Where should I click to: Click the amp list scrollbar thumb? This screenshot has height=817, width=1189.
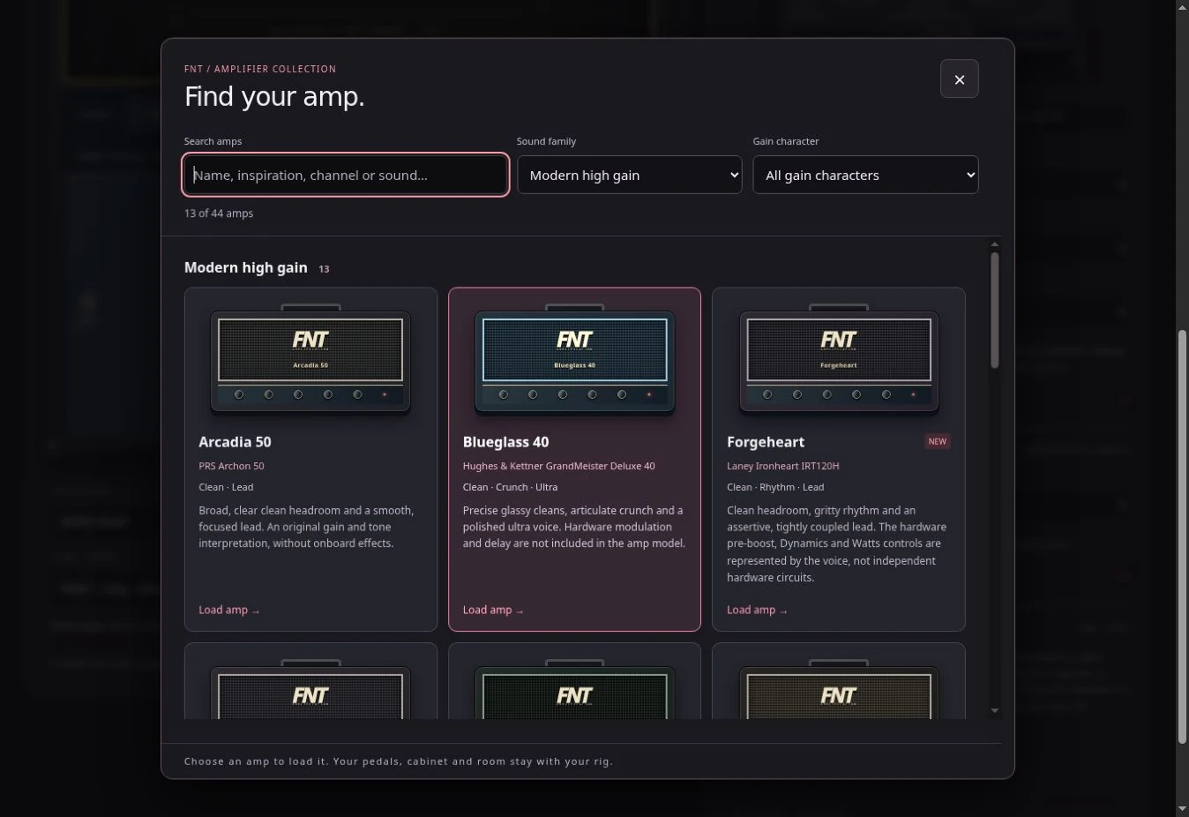click(994, 311)
